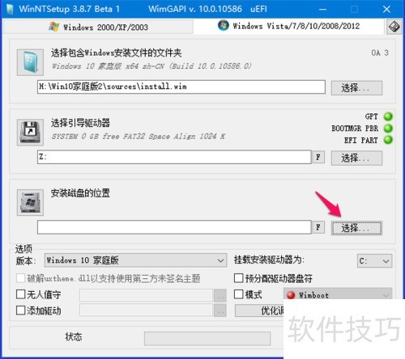The image size is (405, 359).
Task: Click the BOOTMGR PBR green status light
Action: (388, 129)
